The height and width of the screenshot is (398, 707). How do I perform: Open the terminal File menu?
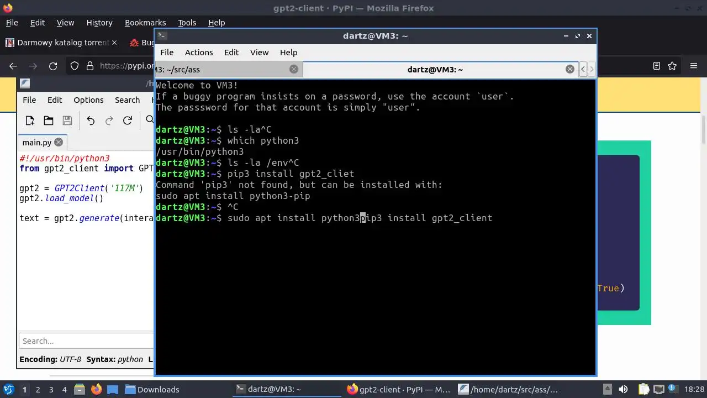click(167, 53)
